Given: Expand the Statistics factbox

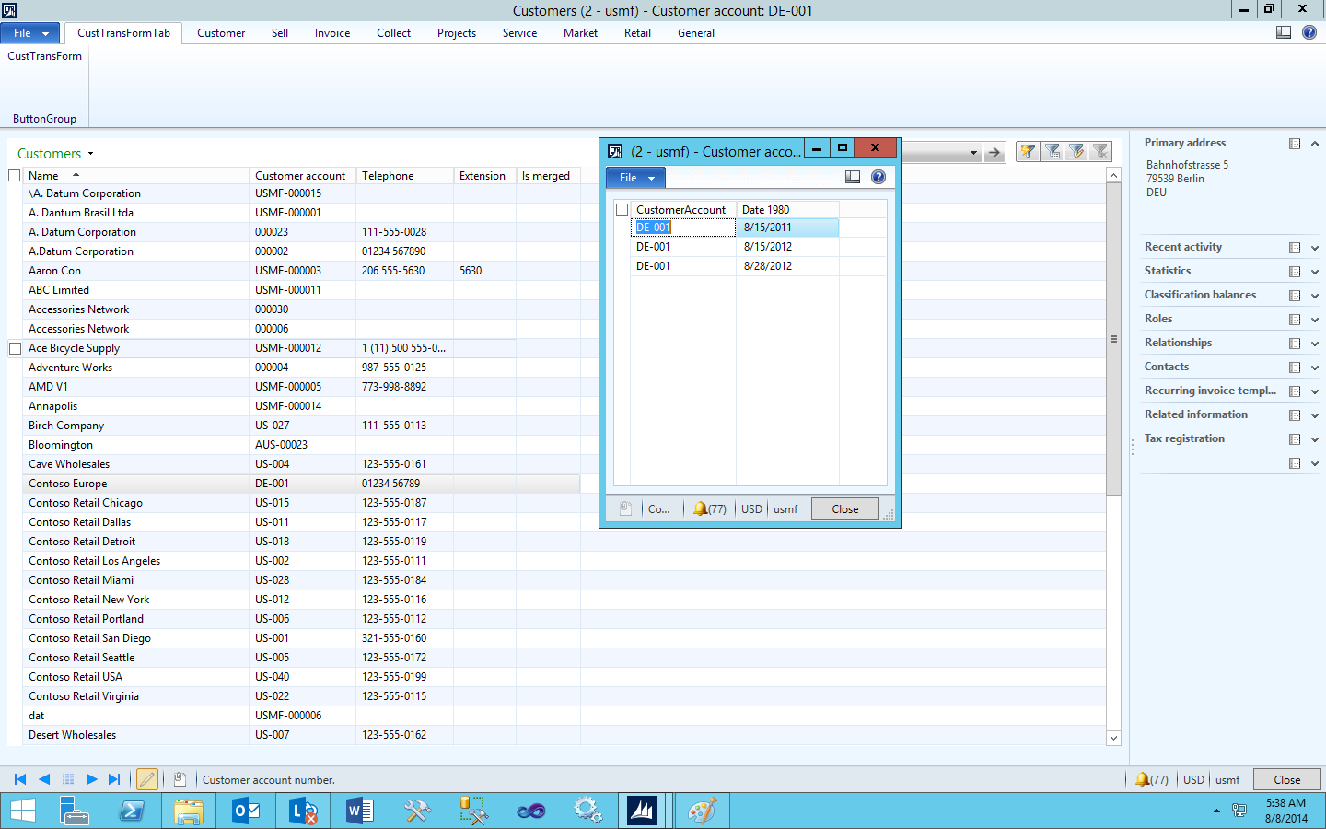Looking at the screenshot, I should tap(1315, 272).
